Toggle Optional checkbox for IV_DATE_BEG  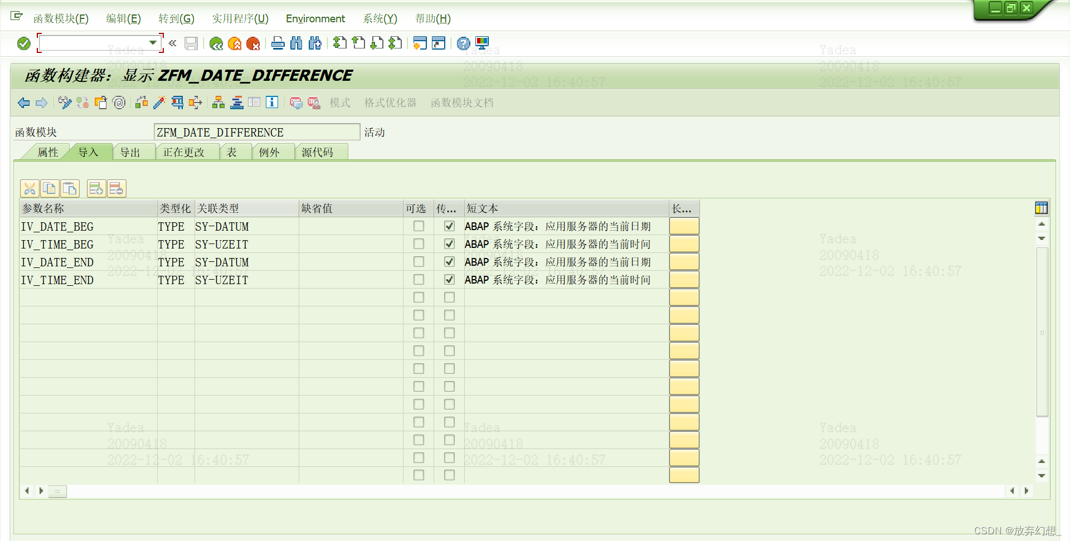[419, 226]
